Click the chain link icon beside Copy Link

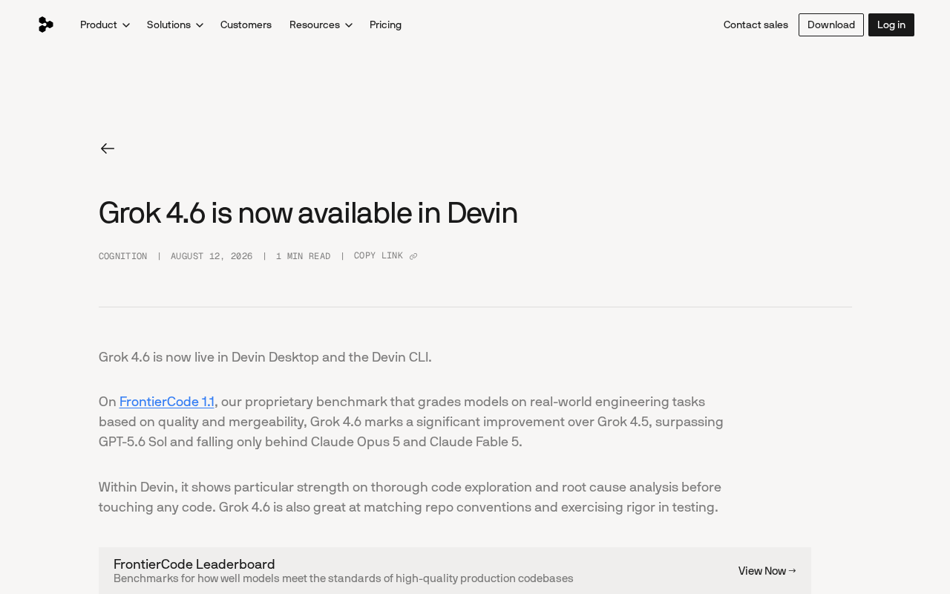(x=413, y=256)
